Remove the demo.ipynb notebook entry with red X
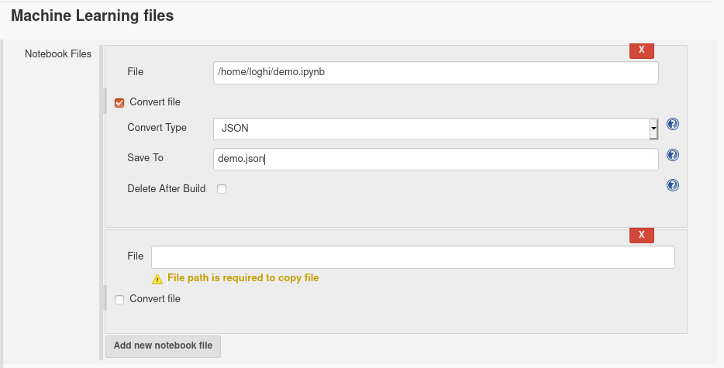Screen dimensions: 724x368 tap(641, 50)
